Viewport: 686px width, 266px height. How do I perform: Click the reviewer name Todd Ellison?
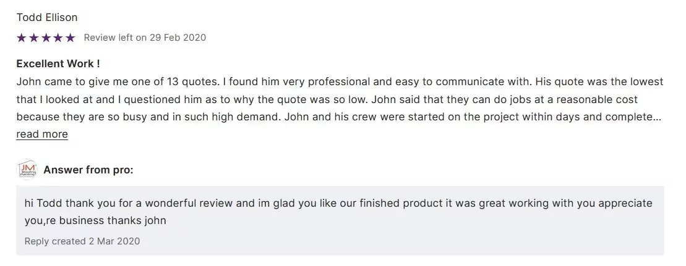(47, 17)
